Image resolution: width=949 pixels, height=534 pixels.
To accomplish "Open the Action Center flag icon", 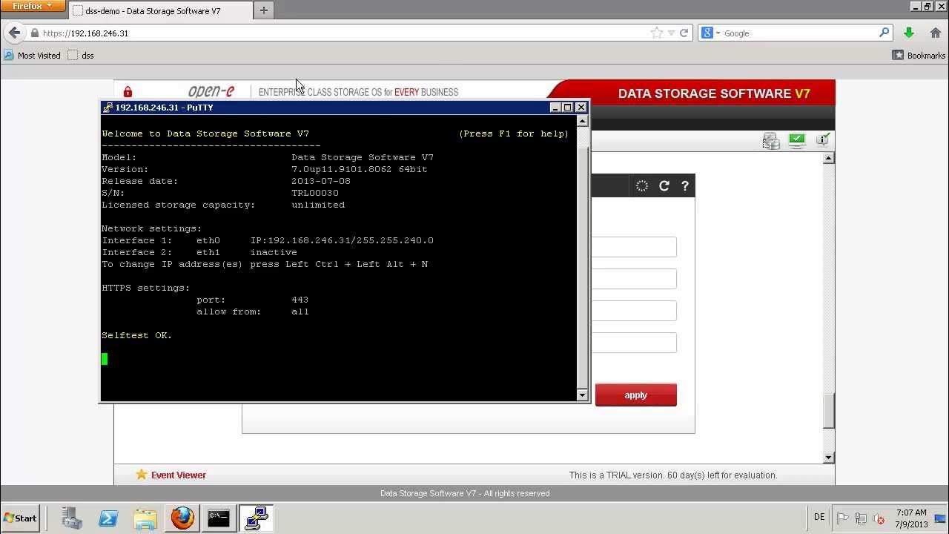I will coord(843,518).
